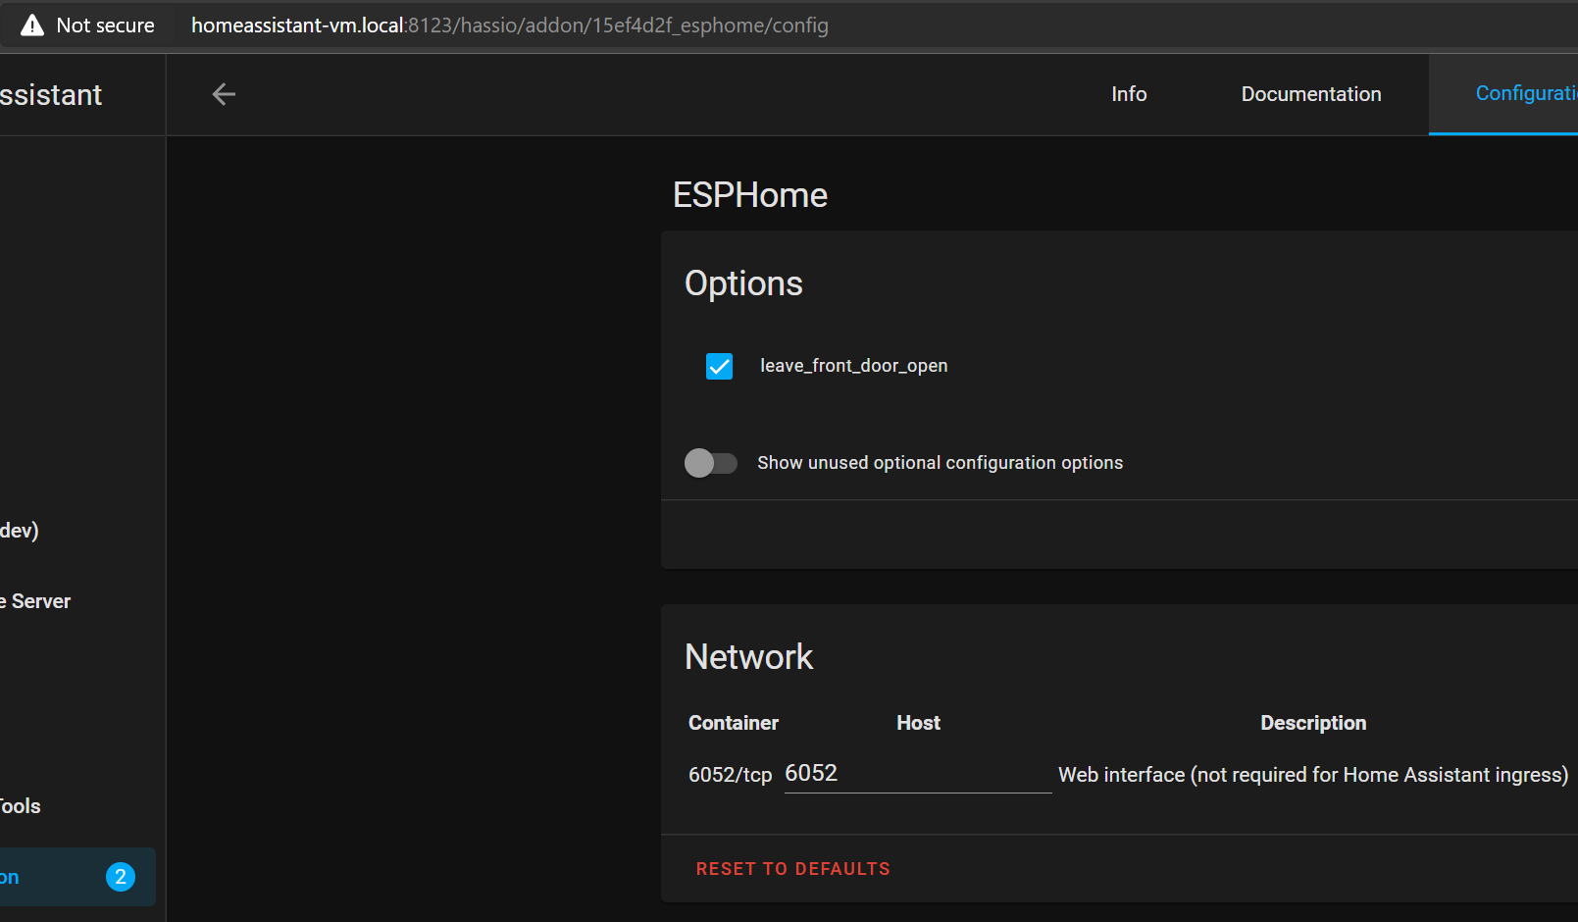Open the Documentation tab

[x=1311, y=94]
